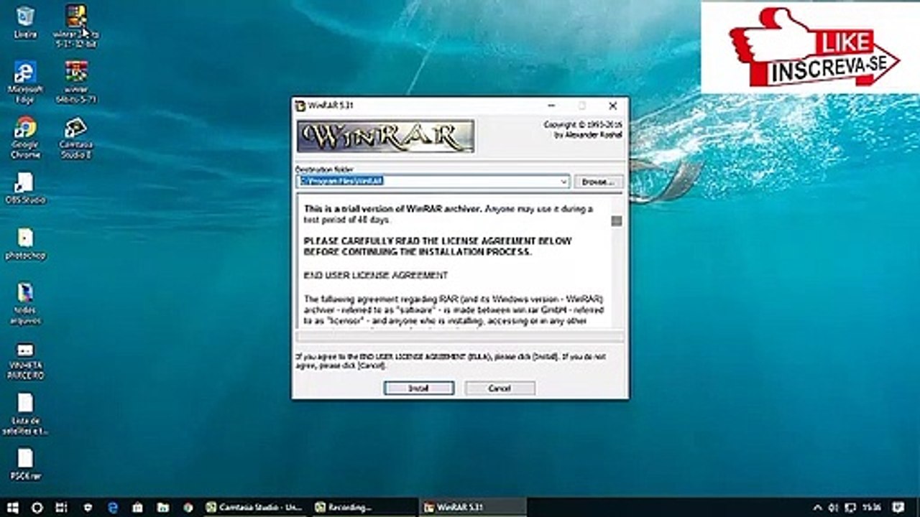Select the OBS Studio desktop shortcut
The height and width of the screenshot is (517, 920).
25,188
